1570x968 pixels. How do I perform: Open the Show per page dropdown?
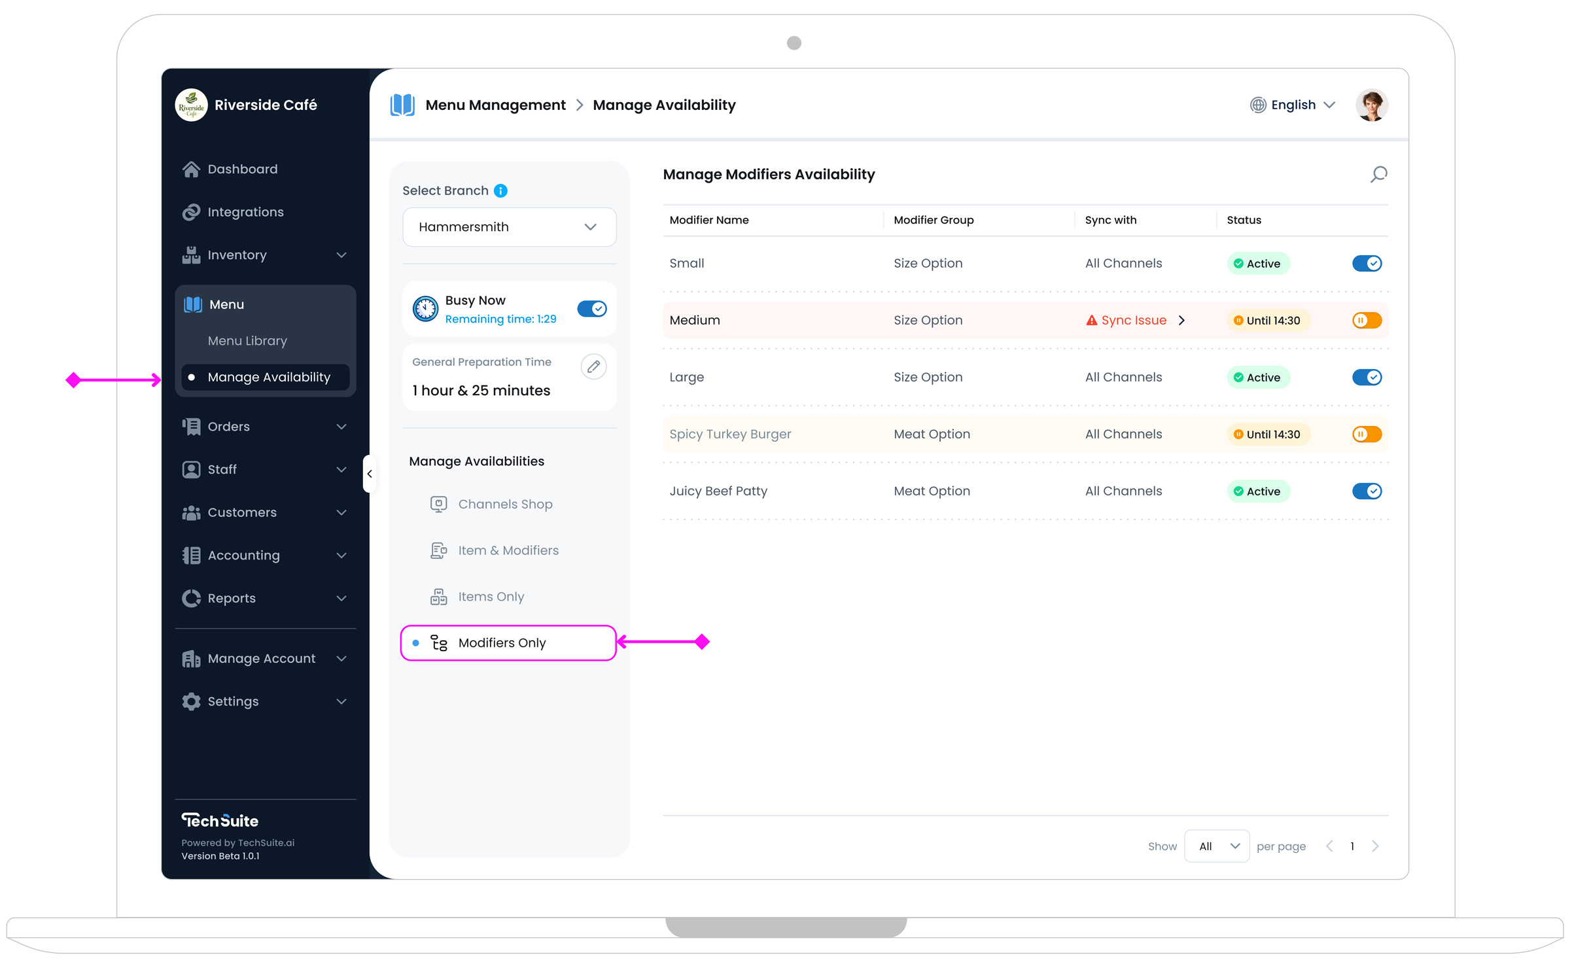(1216, 846)
